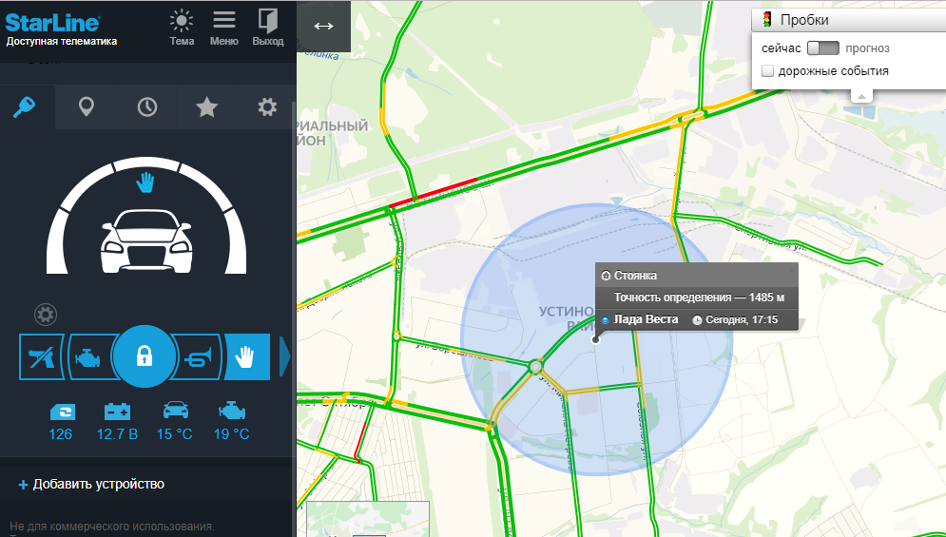Image resolution: width=946 pixels, height=537 pixels.
Task: Click the car status image
Action: click(146, 240)
